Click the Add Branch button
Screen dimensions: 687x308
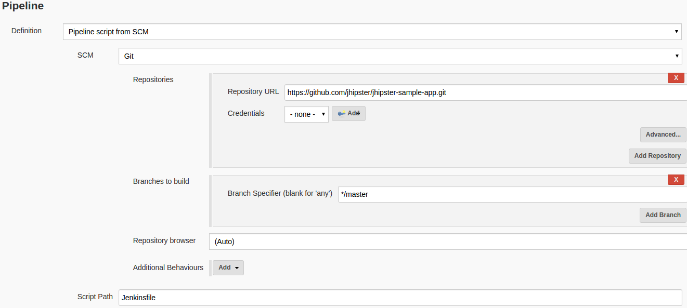click(663, 215)
